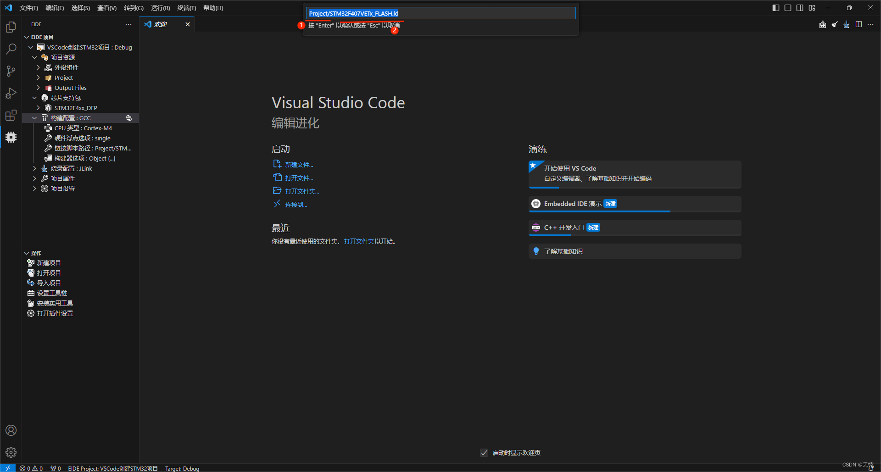The width and height of the screenshot is (881, 472).
Task: Click 新建项目 in operations list
Action: [49, 263]
